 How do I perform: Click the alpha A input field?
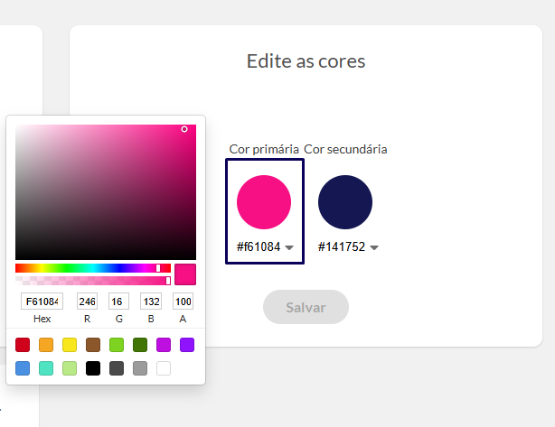[x=183, y=302]
